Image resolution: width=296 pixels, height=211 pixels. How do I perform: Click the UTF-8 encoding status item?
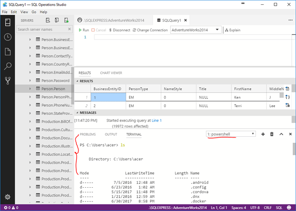(x=255, y=208)
